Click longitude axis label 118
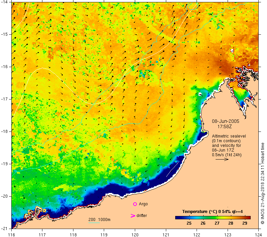This screenshot has width=267, height=237. point(73,235)
